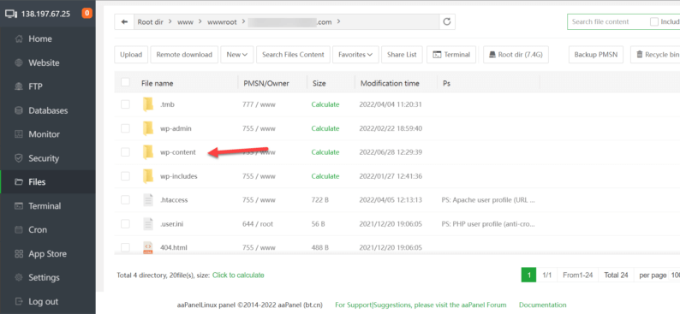
Task: Click the Databases sidebar icon
Action: 19,110
